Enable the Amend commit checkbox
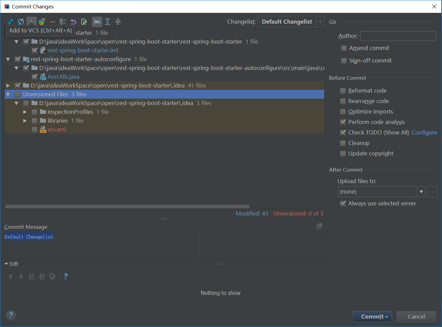Viewport: 442px width, 327px height. (344, 48)
